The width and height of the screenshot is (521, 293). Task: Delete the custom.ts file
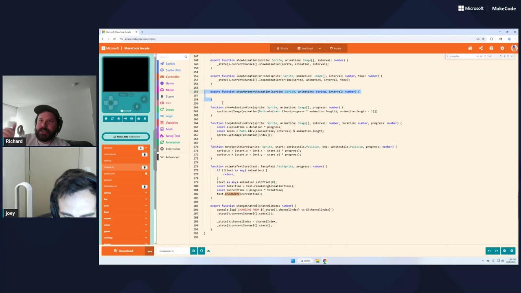[144, 167]
